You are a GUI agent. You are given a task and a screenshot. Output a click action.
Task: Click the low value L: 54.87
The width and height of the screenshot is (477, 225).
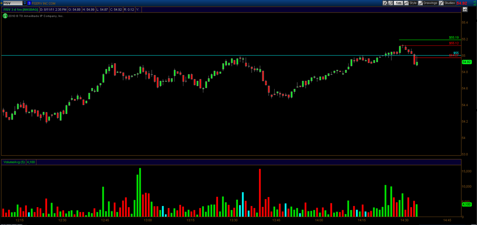(x=102, y=10)
